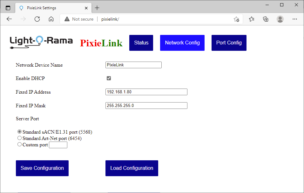Go to the browser home page
The width and height of the screenshot is (304, 193).
(51, 19)
